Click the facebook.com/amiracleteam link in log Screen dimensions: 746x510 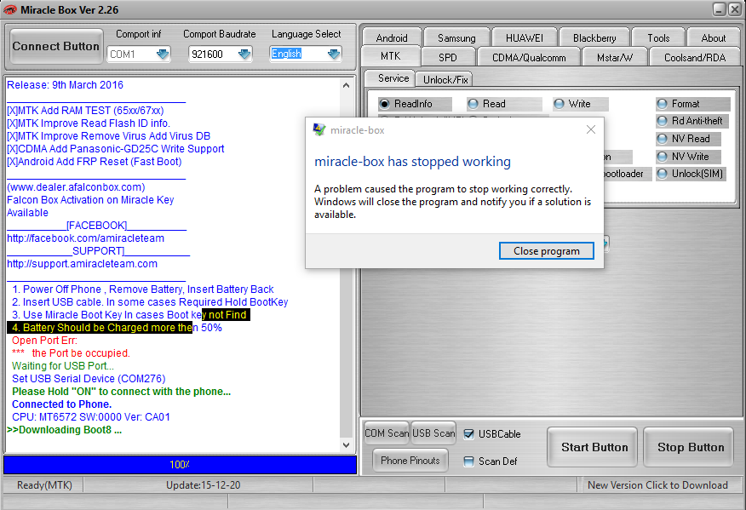click(85, 238)
